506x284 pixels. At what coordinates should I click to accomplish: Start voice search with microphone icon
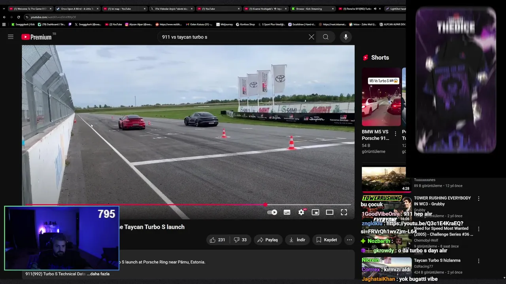[x=346, y=37]
